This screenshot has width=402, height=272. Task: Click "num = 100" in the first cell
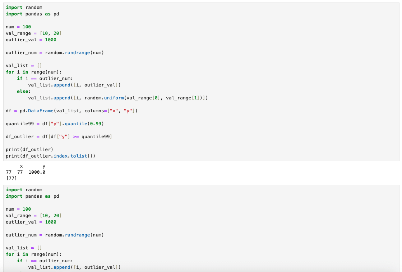point(18,27)
